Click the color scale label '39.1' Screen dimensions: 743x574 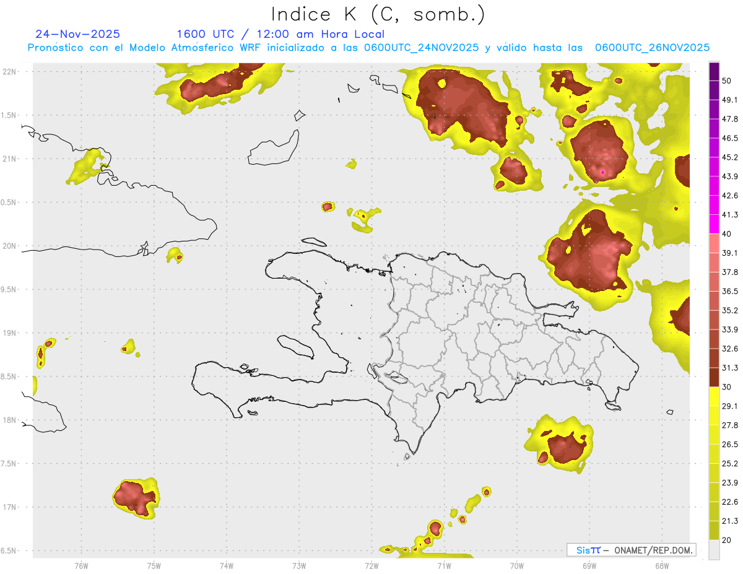tap(730, 253)
